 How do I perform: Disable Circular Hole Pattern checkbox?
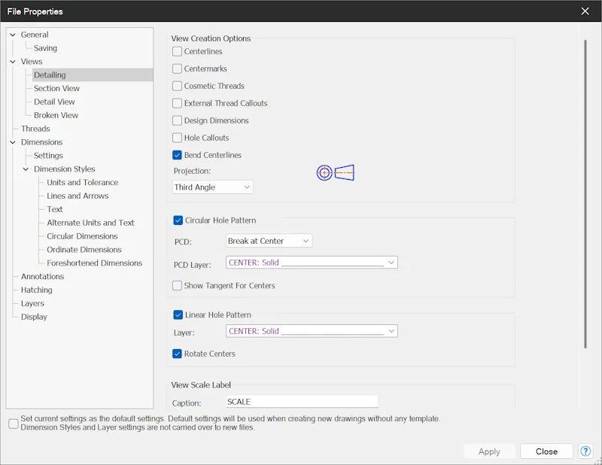(x=178, y=220)
